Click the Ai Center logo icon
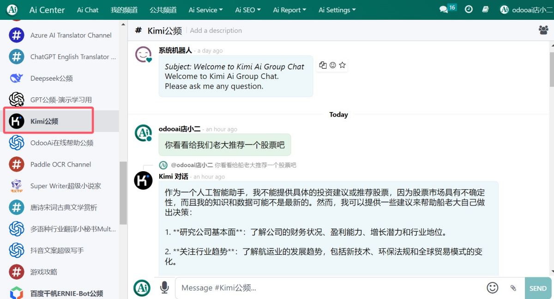 point(12,10)
